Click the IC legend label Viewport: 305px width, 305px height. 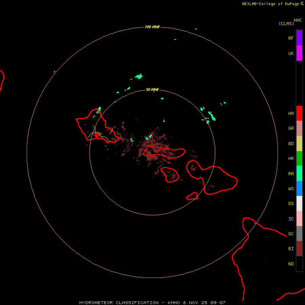(x=291, y=219)
